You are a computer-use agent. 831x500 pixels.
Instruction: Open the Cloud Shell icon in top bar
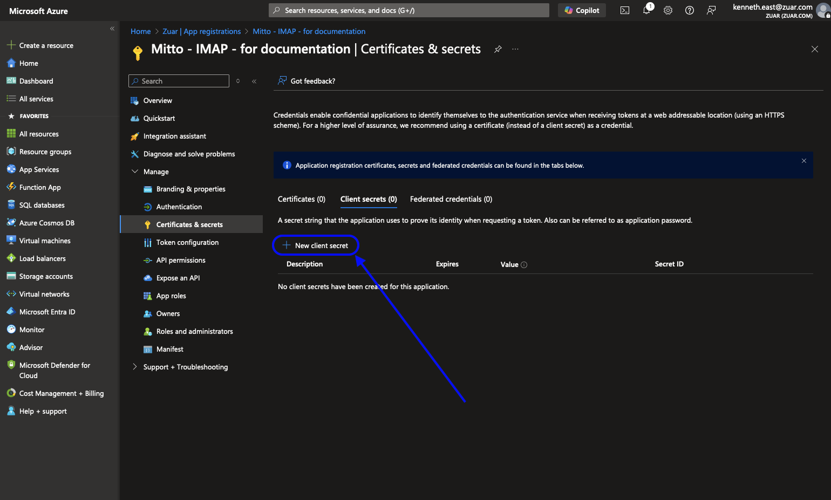pyautogui.click(x=624, y=10)
